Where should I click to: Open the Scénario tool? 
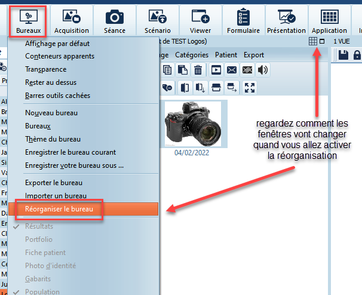[x=158, y=21]
